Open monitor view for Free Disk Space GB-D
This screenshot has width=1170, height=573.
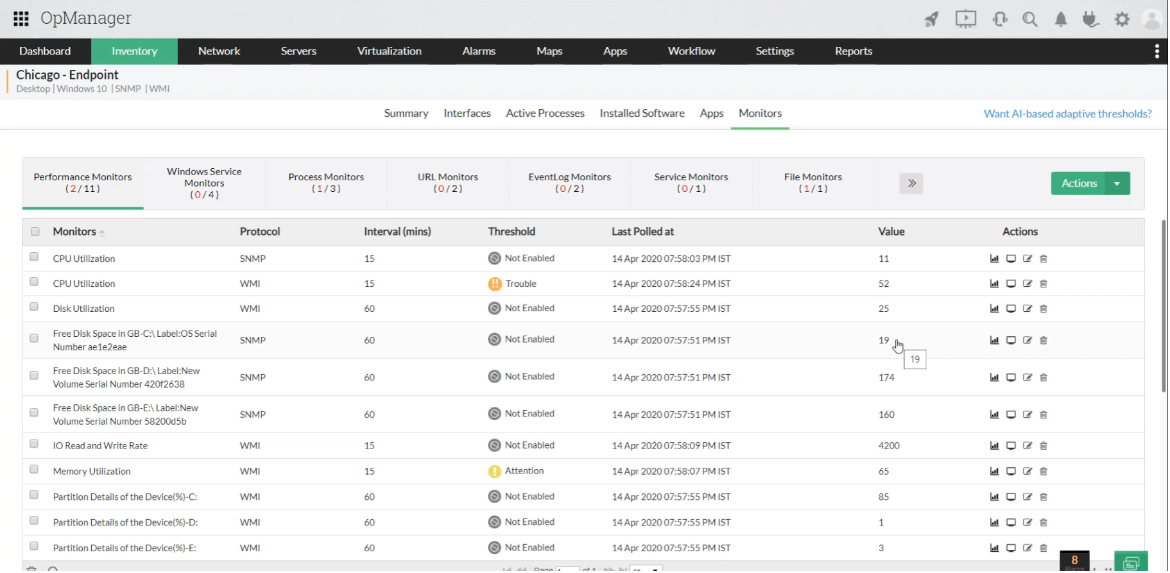pyautogui.click(x=1011, y=378)
